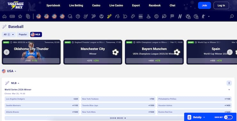Click the VoltageBet logo

[x=16, y=5]
